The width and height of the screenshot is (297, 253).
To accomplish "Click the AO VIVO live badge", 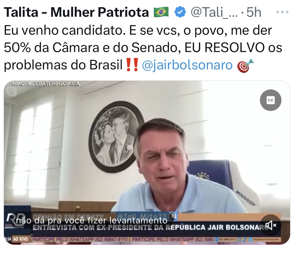I will [x=20, y=239].
